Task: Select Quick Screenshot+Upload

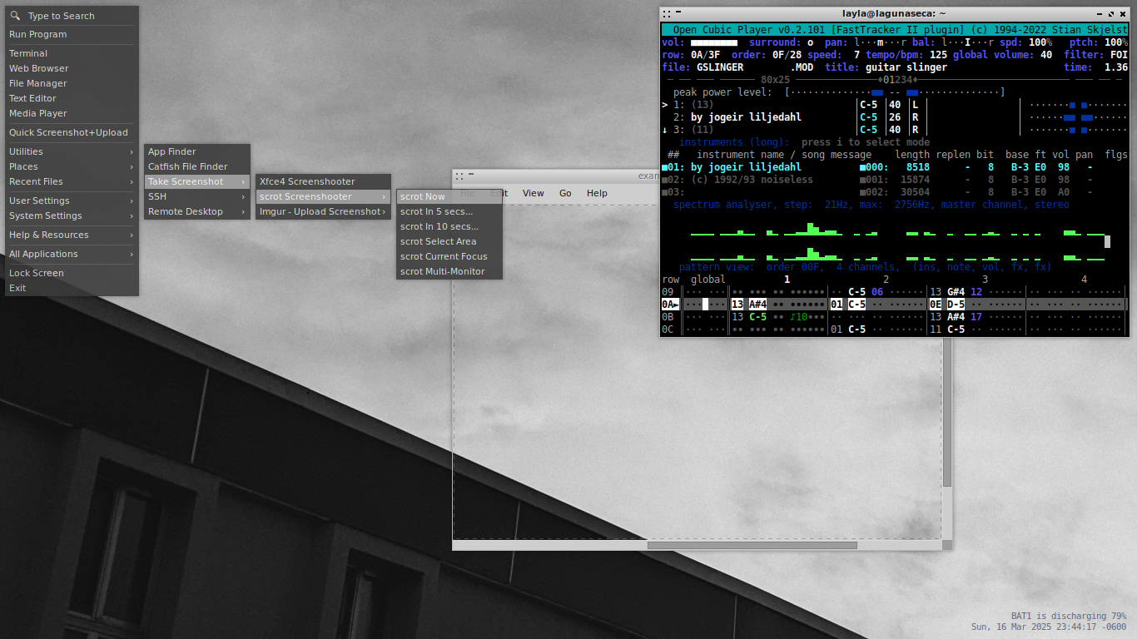Action: (x=72, y=132)
